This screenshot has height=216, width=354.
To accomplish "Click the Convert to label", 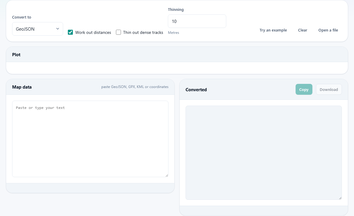I will click(22, 17).
